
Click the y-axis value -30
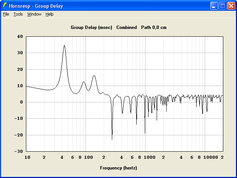[x=19, y=151]
